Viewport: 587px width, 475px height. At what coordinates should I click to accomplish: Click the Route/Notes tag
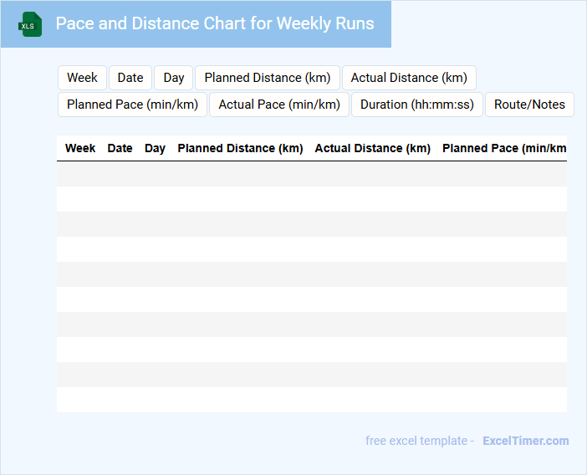click(x=529, y=105)
